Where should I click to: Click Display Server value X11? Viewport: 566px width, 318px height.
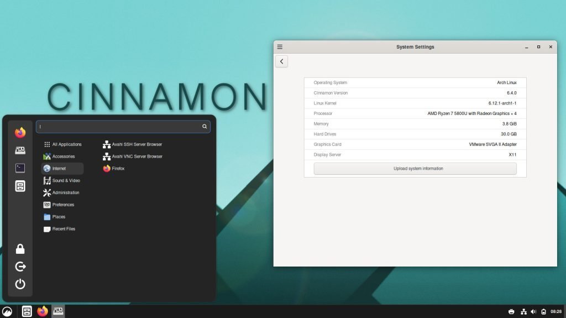pyautogui.click(x=512, y=155)
